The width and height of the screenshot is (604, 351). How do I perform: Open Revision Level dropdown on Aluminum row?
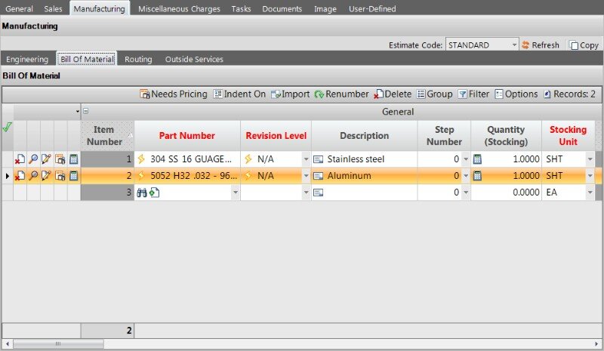(x=306, y=176)
